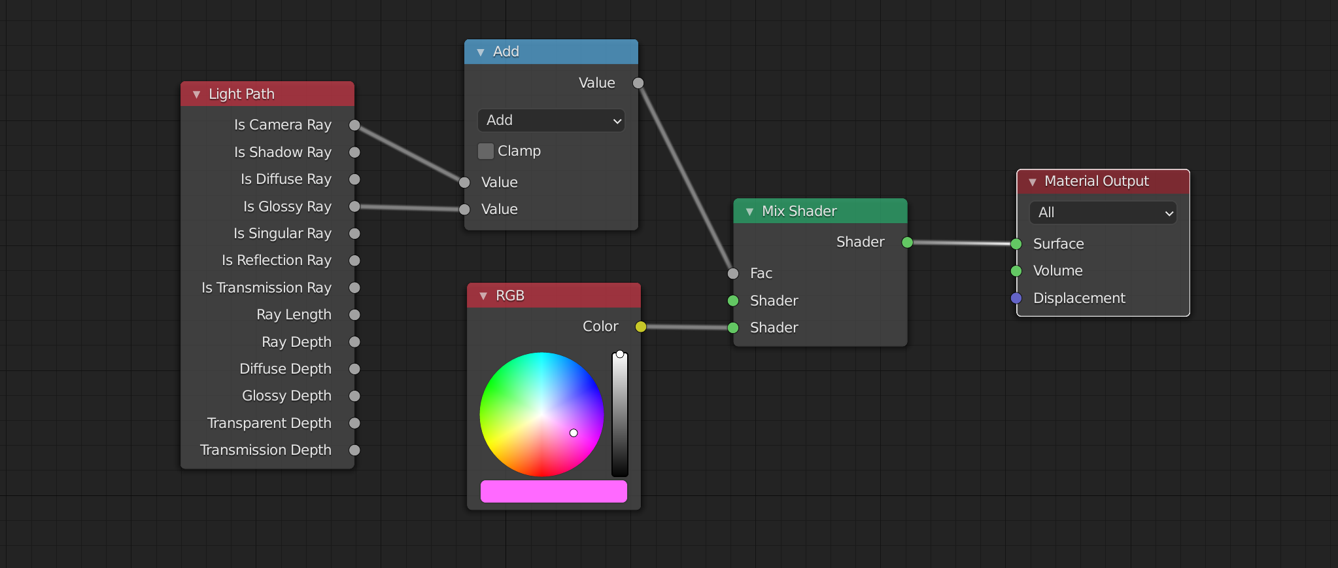This screenshot has height=568, width=1338.
Task: Click the Is Camera Ray output socket
Action: point(354,125)
